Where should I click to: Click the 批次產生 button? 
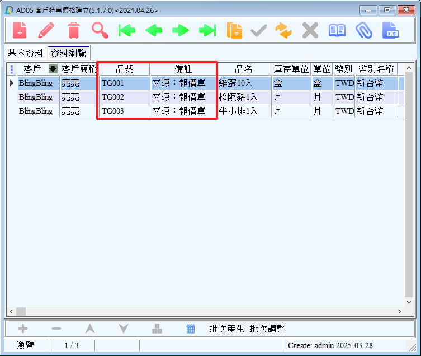click(x=226, y=329)
